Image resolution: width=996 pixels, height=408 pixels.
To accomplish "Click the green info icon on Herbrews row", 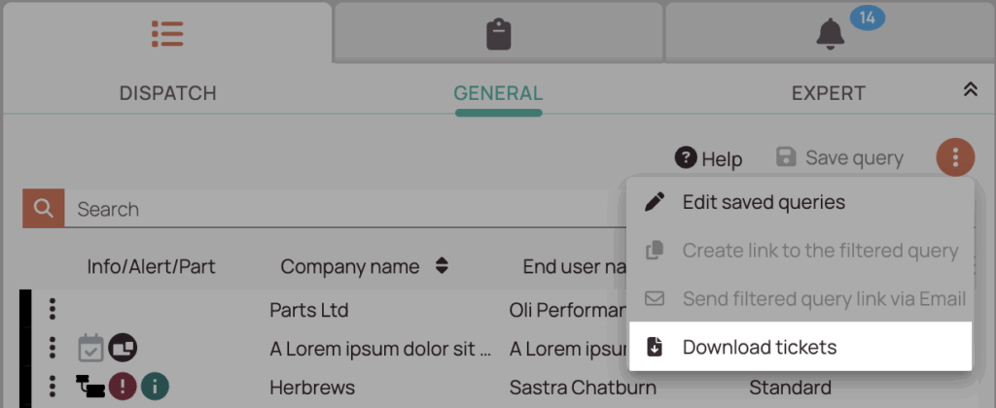I will (x=155, y=387).
